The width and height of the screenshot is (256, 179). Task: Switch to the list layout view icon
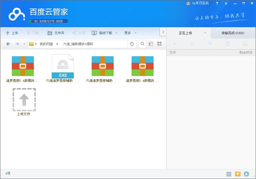[x=151, y=44]
